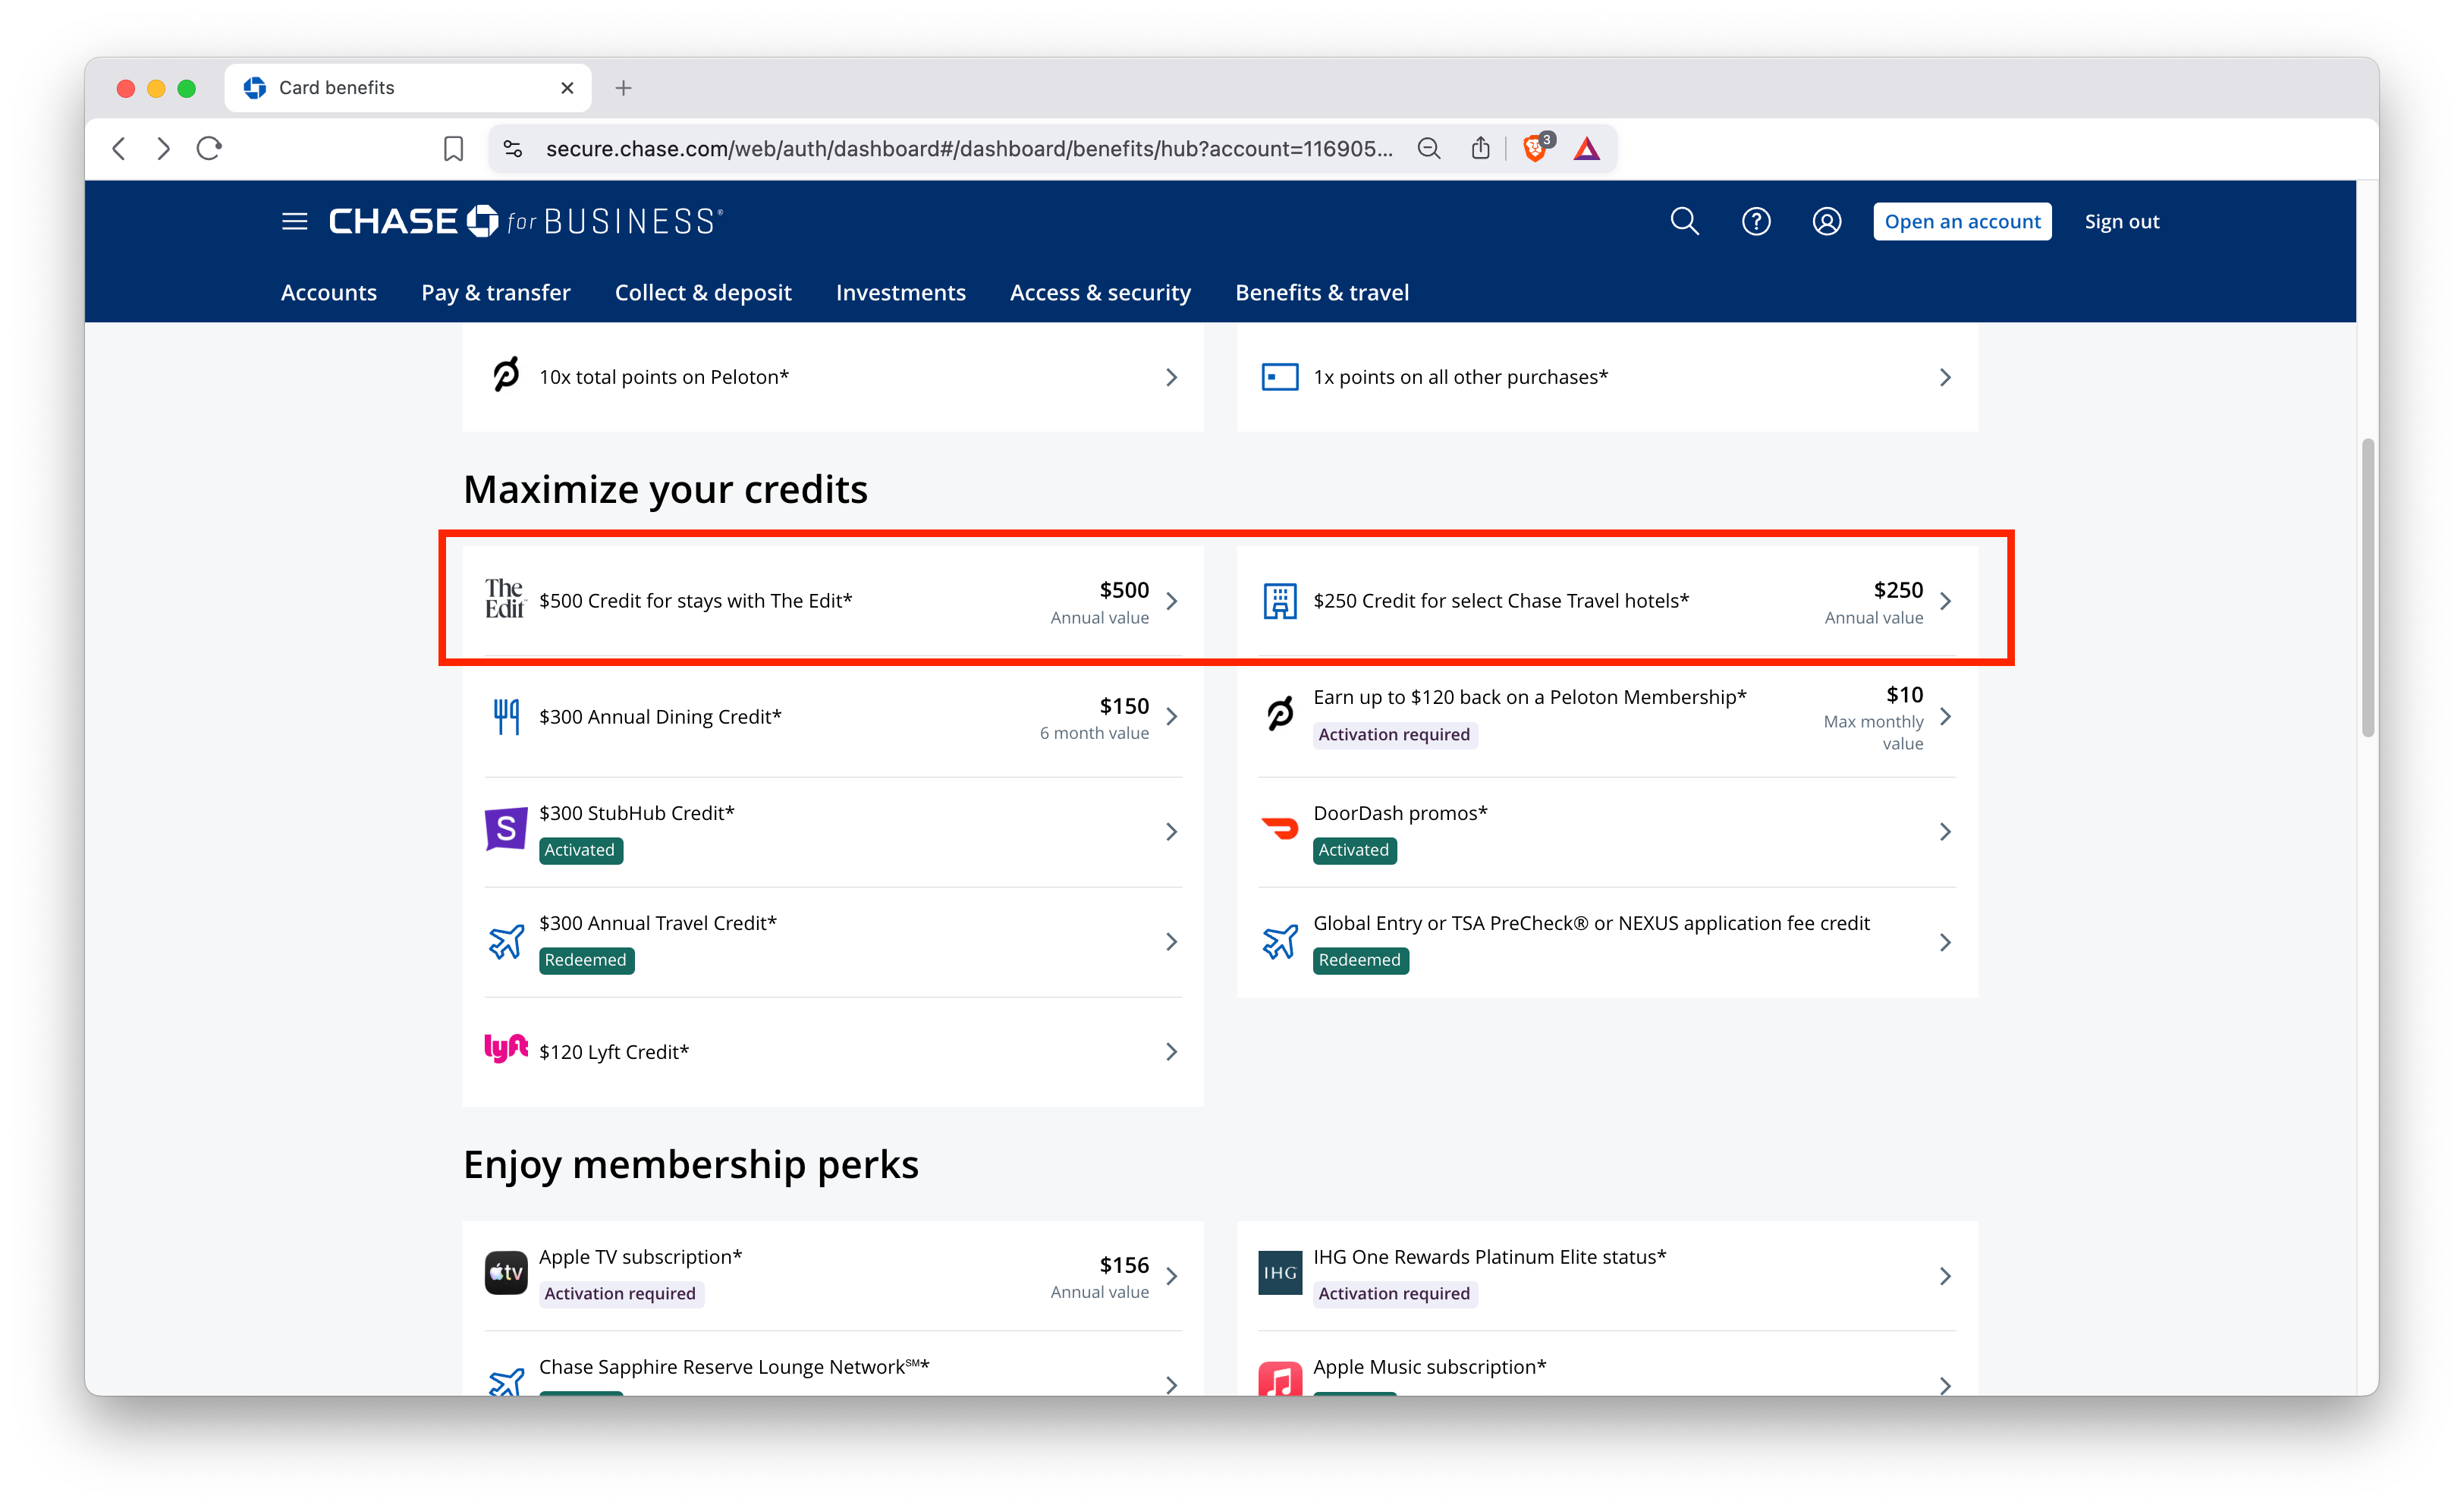This screenshot has width=2464, height=1508.
Task: Reload the page with the refresh icon
Action: pos(209,149)
